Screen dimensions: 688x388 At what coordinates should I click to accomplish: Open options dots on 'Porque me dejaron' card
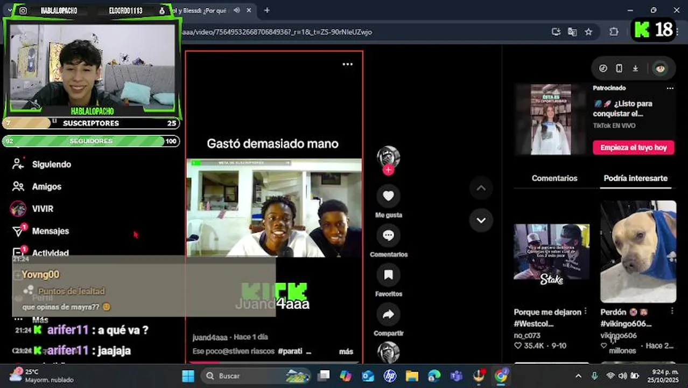(x=586, y=311)
